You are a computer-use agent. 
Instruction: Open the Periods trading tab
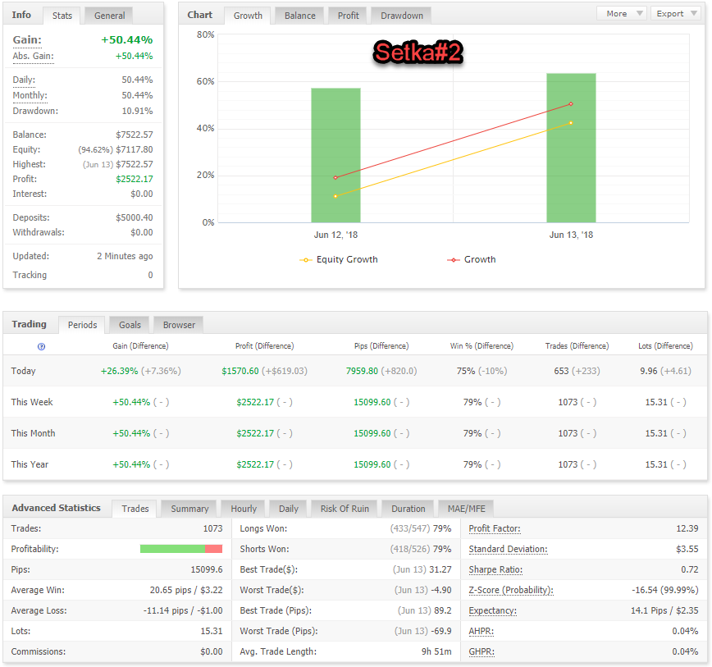(x=82, y=325)
